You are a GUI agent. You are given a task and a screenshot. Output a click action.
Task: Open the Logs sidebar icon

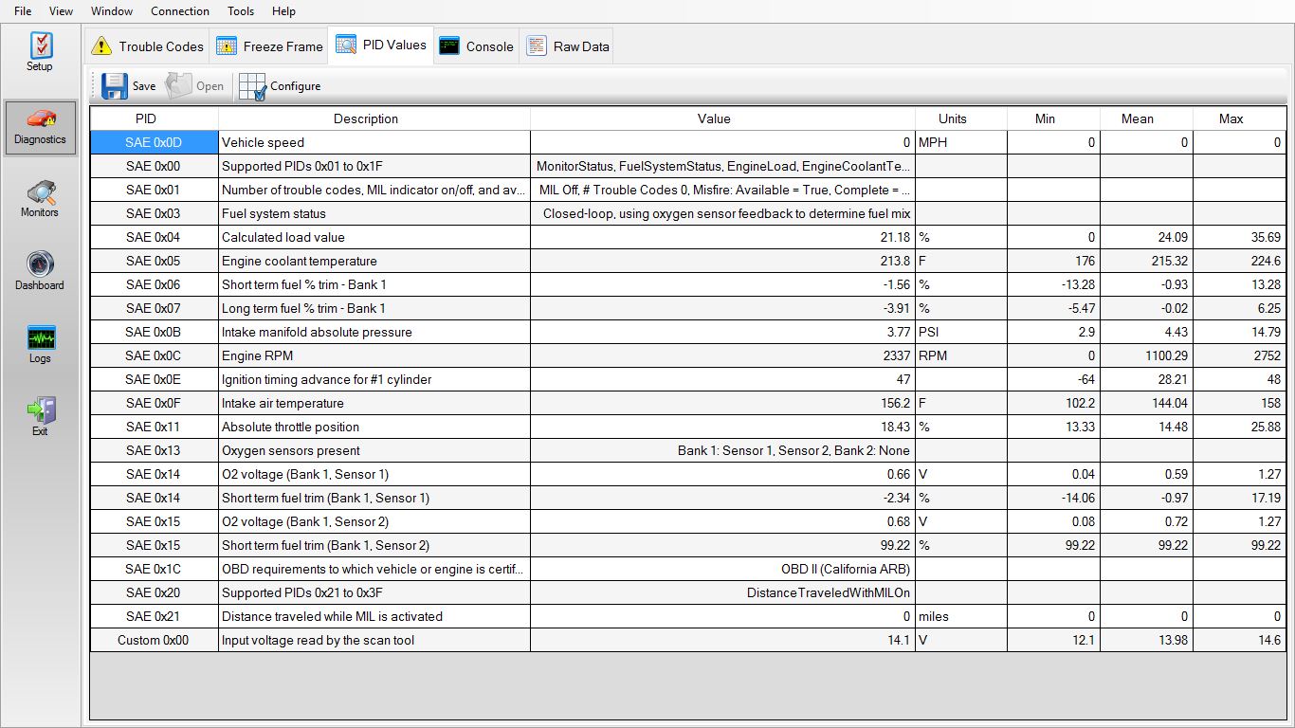[x=40, y=339]
